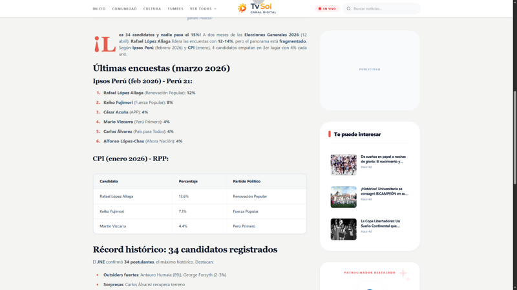The height and width of the screenshot is (290, 517).
Task: Open the INICIO menu item
Action: click(x=99, y=8)
